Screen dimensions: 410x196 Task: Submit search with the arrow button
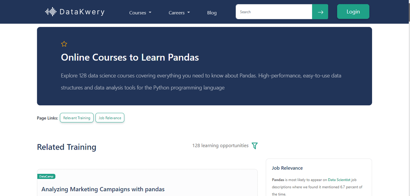(x=320, y=12)
